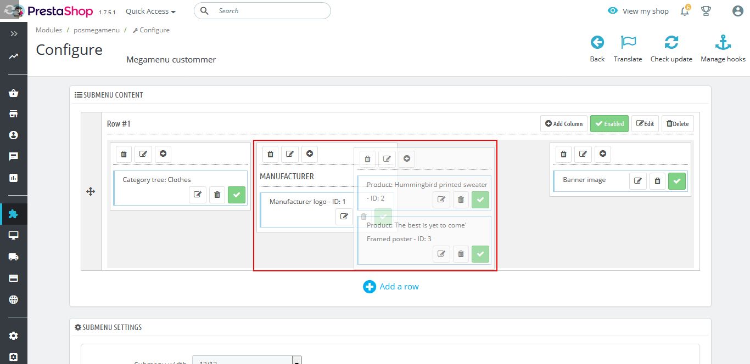Toggle Category tree: Clothes green check status

click(x=237, y=195)
